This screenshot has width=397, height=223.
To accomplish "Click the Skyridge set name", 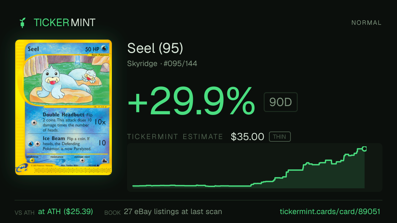I will click(x=142, y=63).
